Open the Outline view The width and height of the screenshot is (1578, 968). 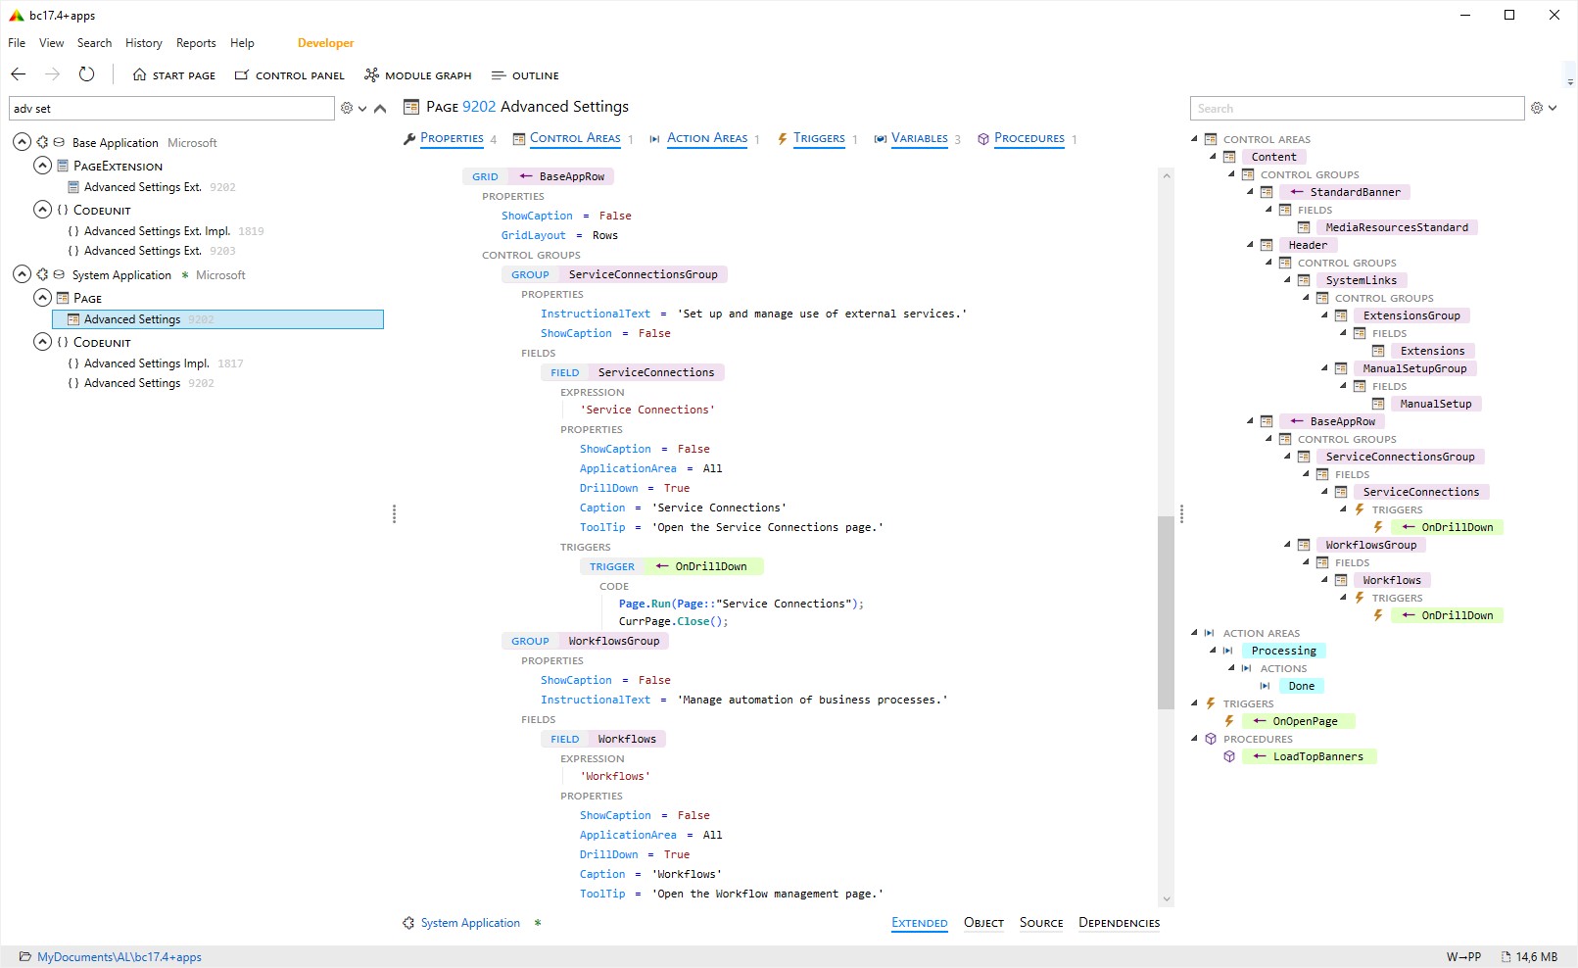525,75
